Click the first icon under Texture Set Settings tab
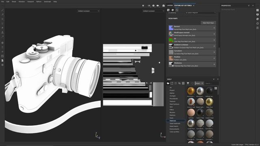The width and height of the screenshot is (260, 146). [168, 10]
